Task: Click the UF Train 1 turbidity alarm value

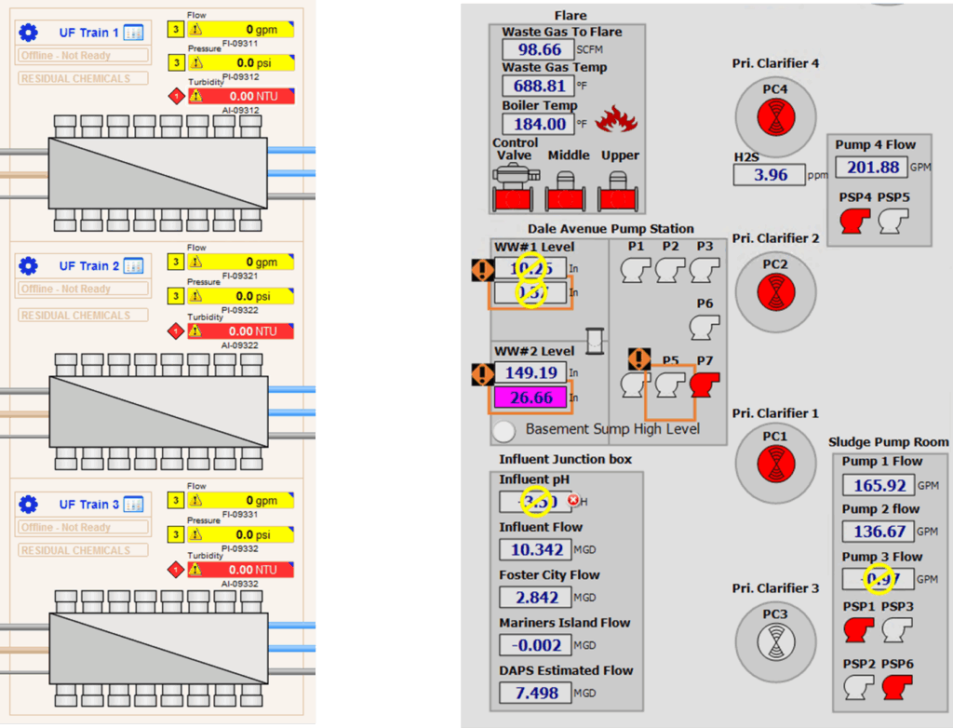Action: point(241,96)
